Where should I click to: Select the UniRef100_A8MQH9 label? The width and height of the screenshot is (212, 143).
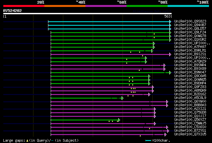click(x=190, y=91)
